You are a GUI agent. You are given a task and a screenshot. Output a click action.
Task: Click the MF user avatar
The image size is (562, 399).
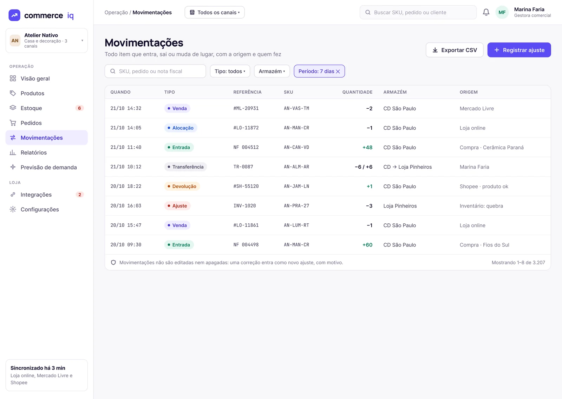point(502,12)
